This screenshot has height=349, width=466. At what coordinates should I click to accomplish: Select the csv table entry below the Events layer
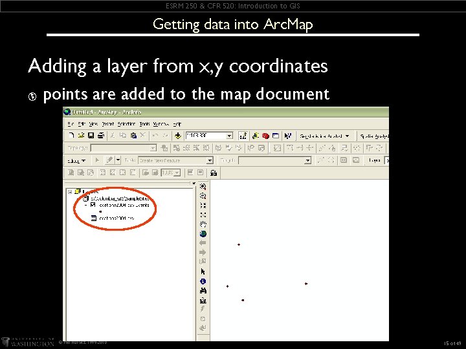(x=116, y=218)
